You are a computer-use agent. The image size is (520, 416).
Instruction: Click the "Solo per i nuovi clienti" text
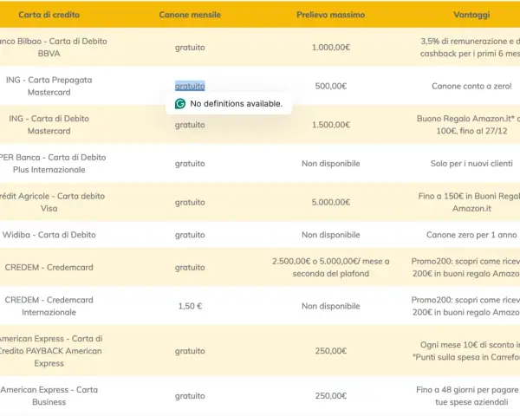tap(471, 164)
